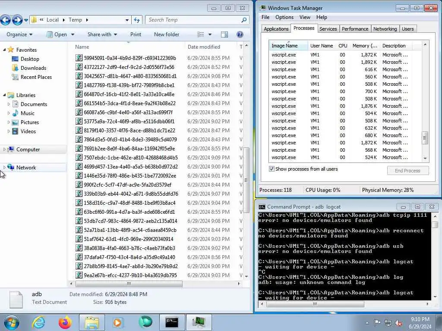The image size is (442, 331).
Task: Click the network status tray icon
Action: pos(388,323)
